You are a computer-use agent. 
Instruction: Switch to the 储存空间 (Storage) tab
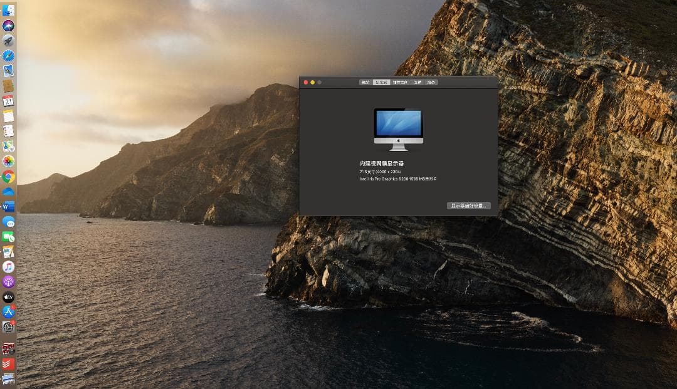(x=399, y=82)
